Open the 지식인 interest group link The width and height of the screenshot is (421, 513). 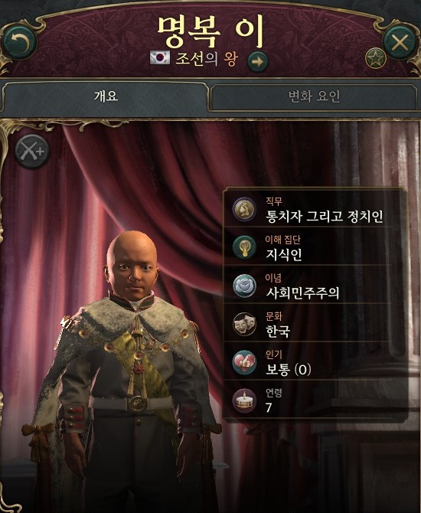click(284, 254)
